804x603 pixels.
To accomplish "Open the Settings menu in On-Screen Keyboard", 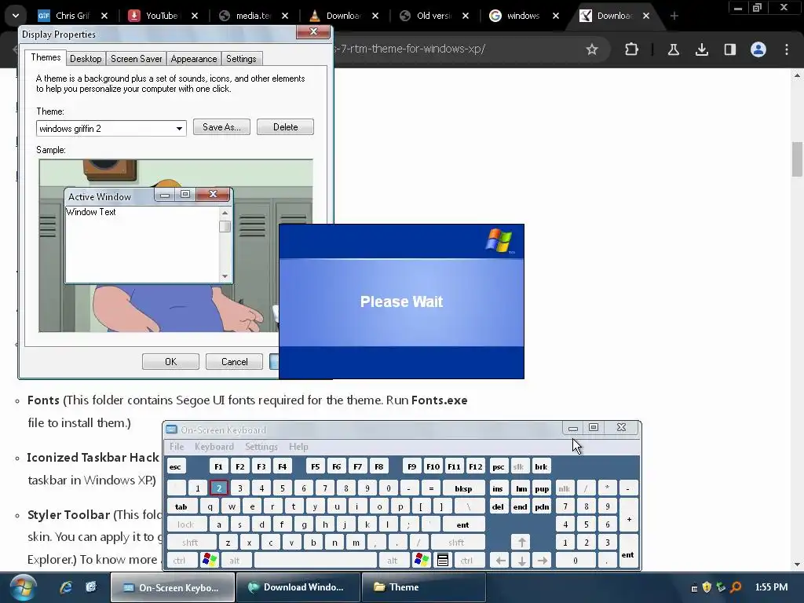I will pos(261,447).
